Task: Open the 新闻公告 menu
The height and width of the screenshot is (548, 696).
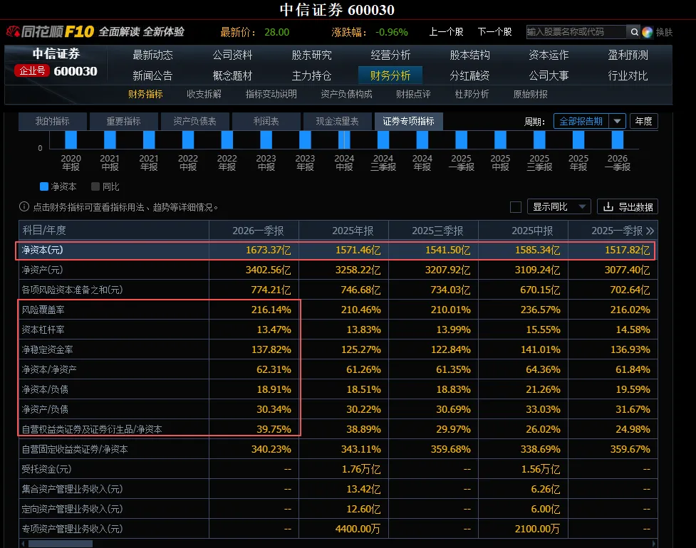Action: 152,76
